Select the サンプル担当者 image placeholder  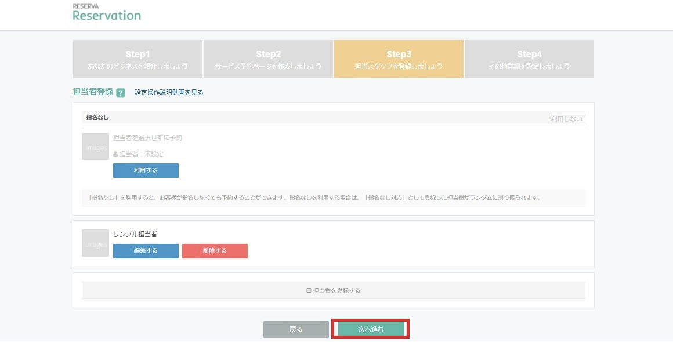pyautogui.click(x=95, y=243)
